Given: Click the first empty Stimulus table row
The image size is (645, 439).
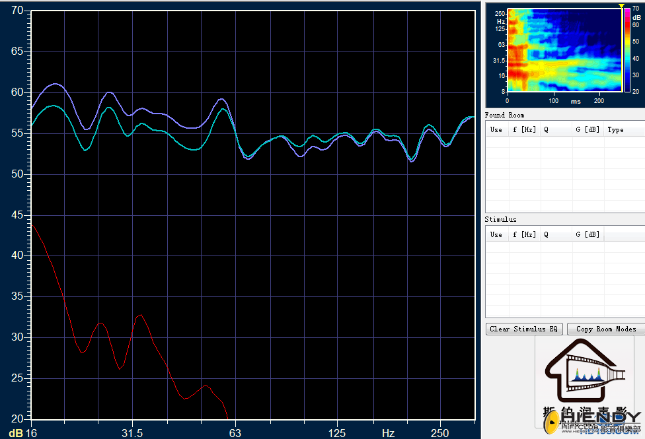Looking at the screenshot, I should [565, 247].
